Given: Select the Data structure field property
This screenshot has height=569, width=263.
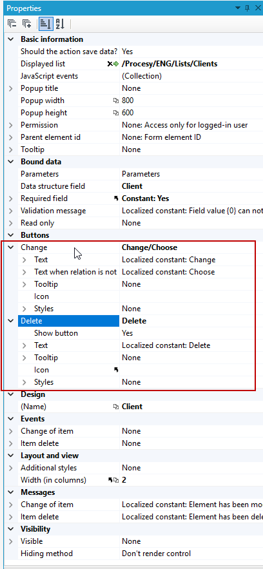Looking at the screenshot, I should (53, 186).
